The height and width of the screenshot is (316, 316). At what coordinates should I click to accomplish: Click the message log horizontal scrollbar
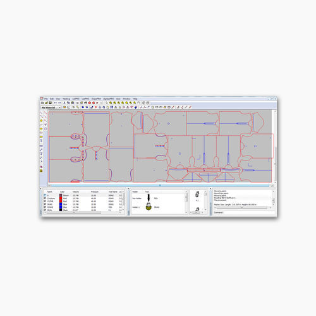click(242, 208)
